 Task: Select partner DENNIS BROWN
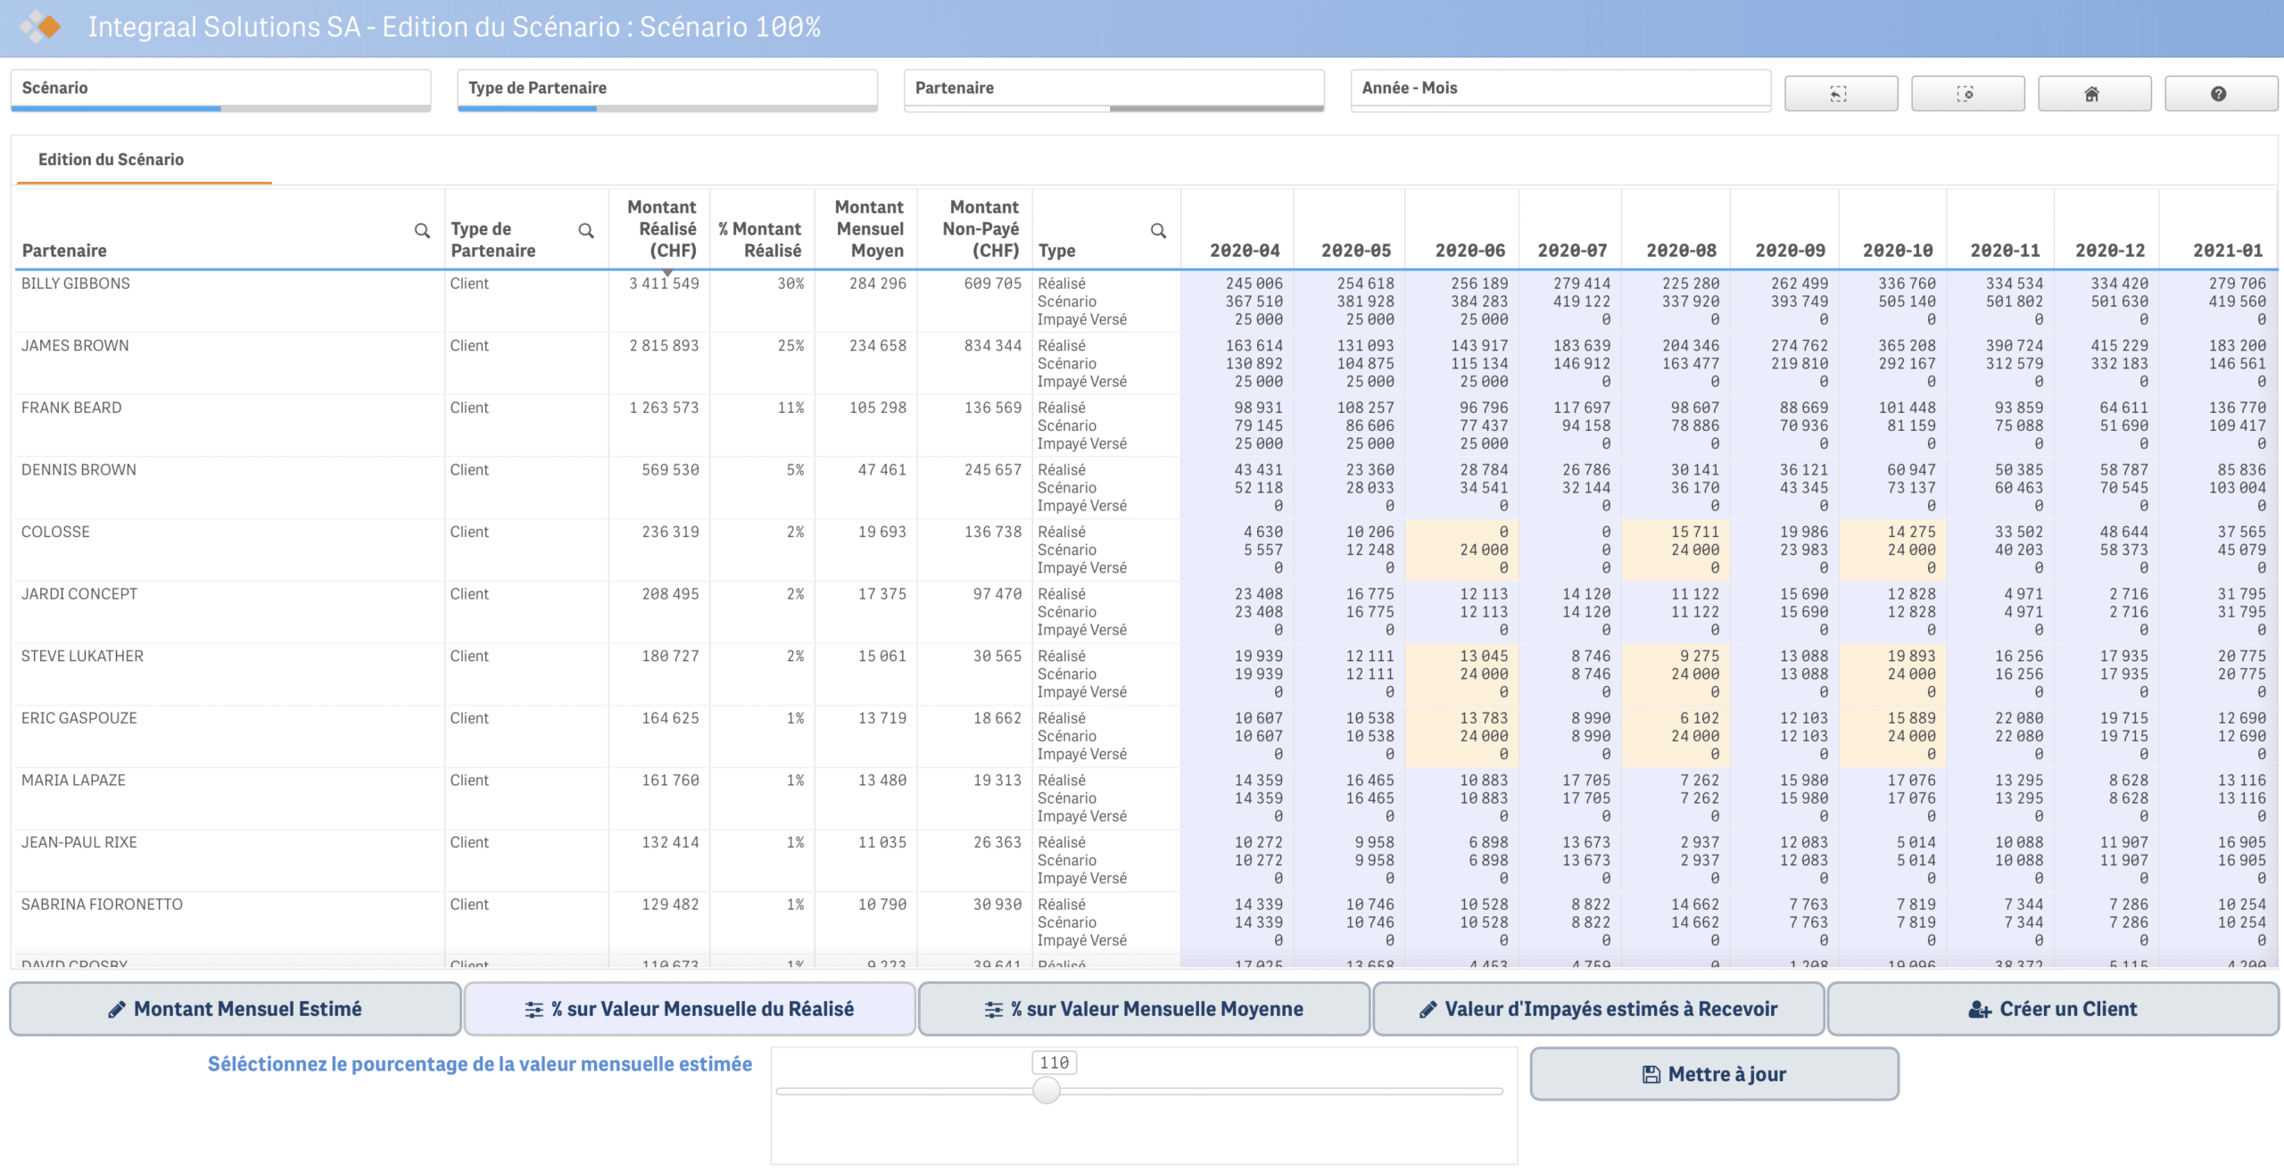tap(79, 470)
